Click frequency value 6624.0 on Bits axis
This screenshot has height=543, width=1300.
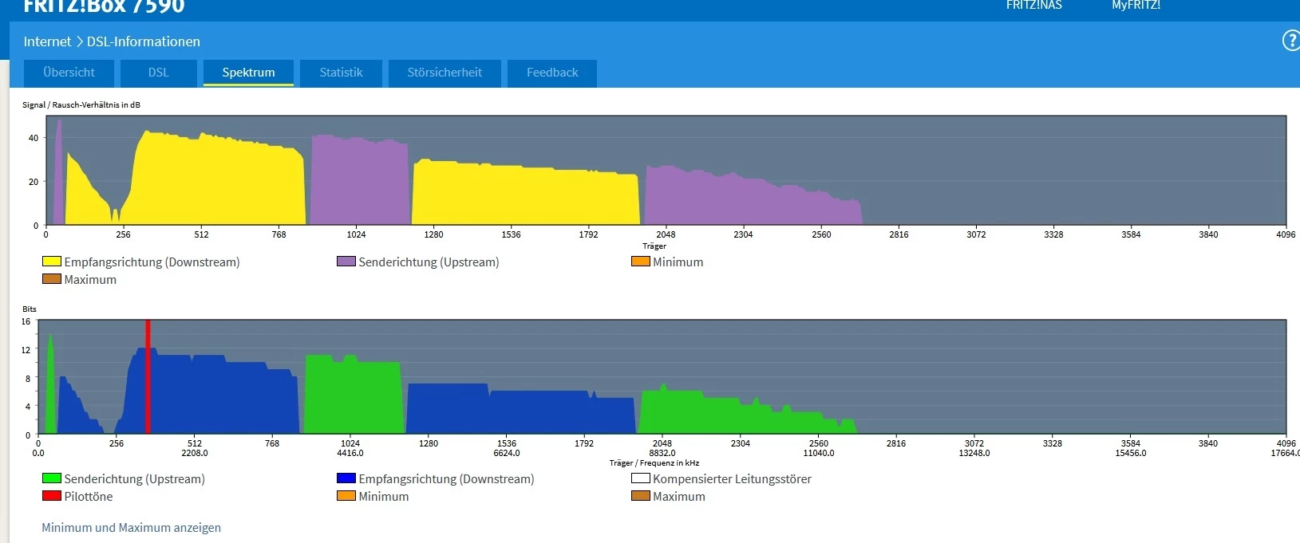point(507,453)
